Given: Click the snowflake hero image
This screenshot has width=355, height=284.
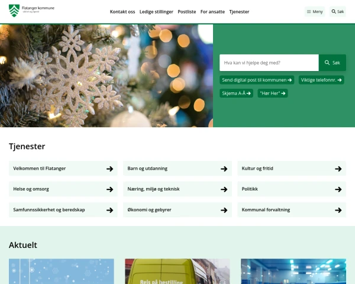Looking at the screenshot, I should (106, 76).
